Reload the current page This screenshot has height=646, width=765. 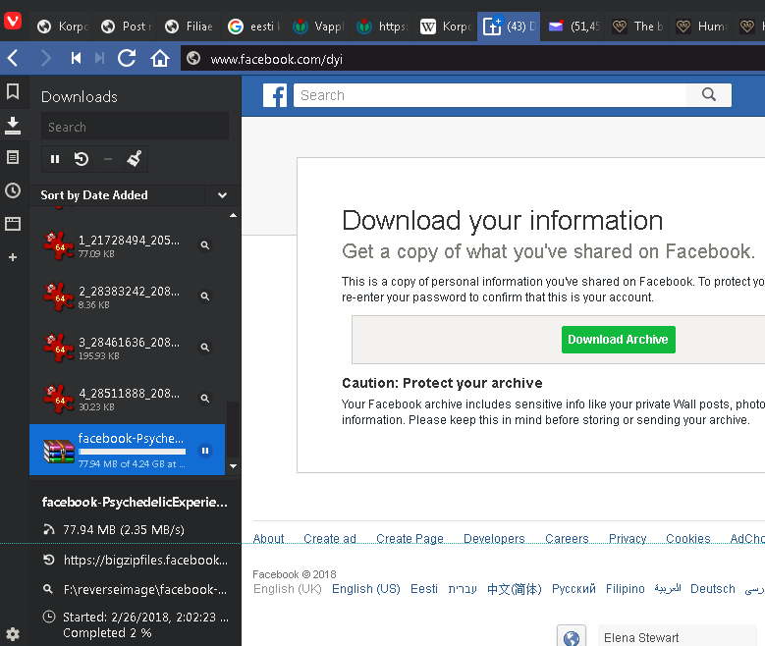[x=127, y=59]
